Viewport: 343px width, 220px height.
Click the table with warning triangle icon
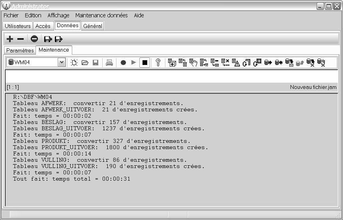coord(236,63)
